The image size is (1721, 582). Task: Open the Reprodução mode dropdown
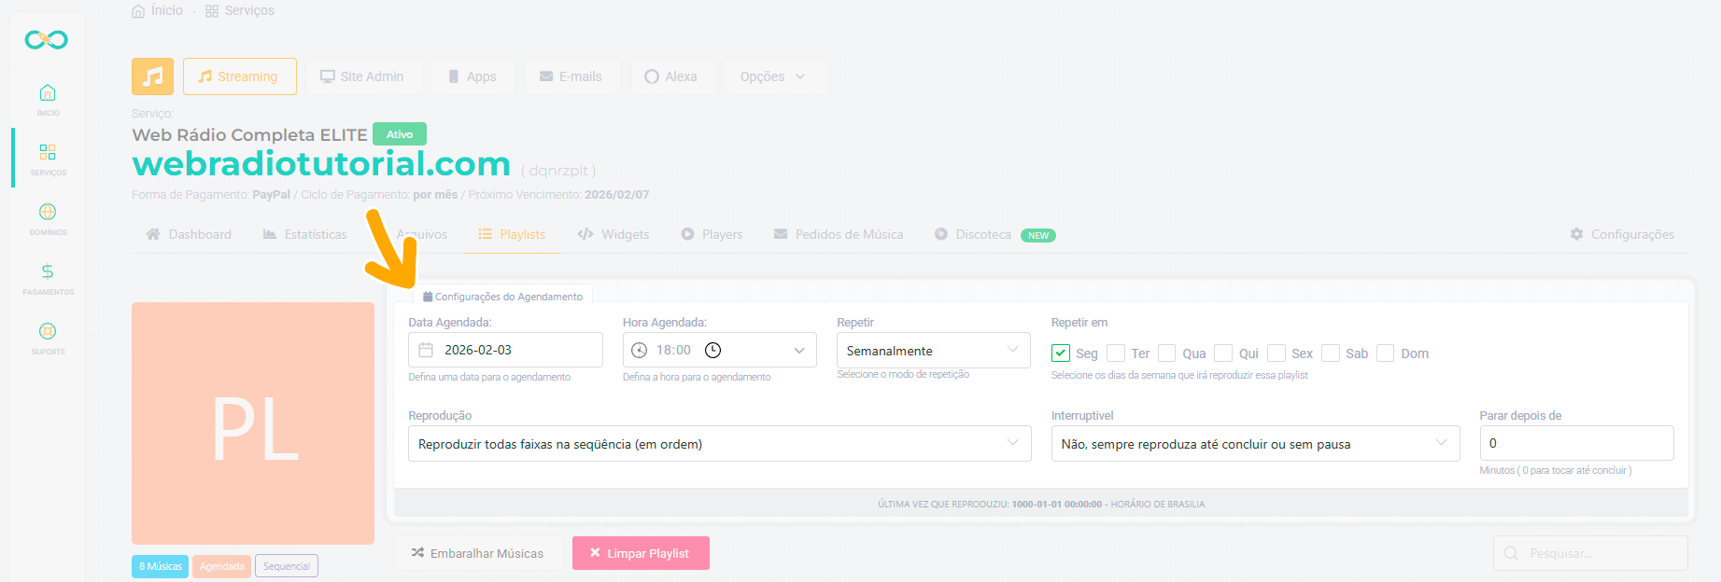pos(719,444)
